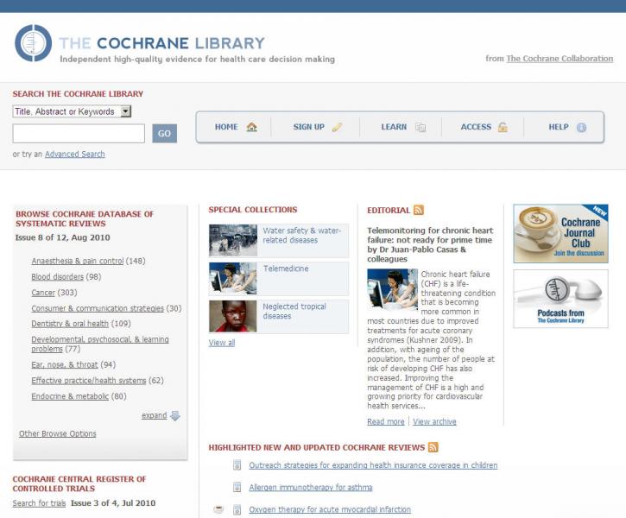Click Search for trials link
Screen dimensions: 626x518
click(39, 503)
